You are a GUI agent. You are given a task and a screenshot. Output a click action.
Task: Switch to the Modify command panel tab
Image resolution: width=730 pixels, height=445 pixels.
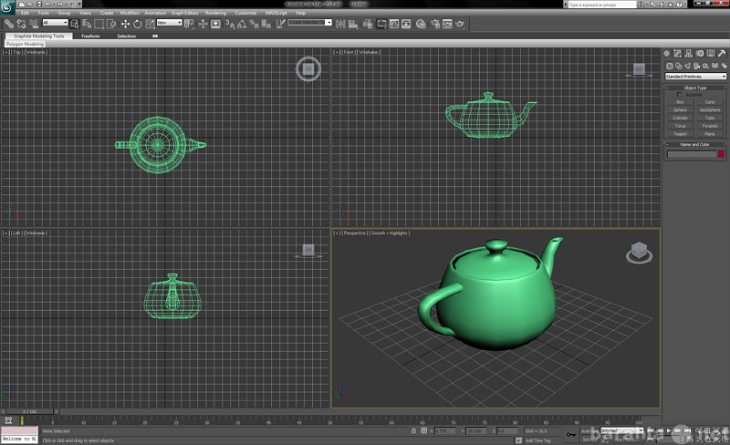point(677,54)
